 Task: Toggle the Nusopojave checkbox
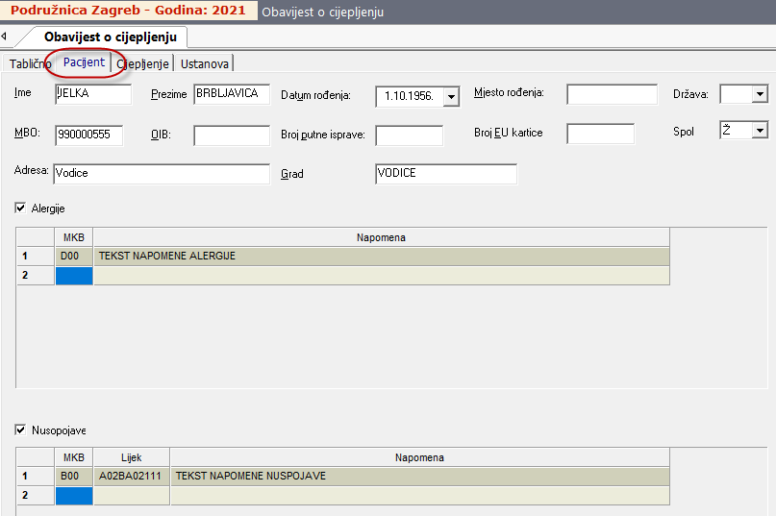(x=21, y=430)
